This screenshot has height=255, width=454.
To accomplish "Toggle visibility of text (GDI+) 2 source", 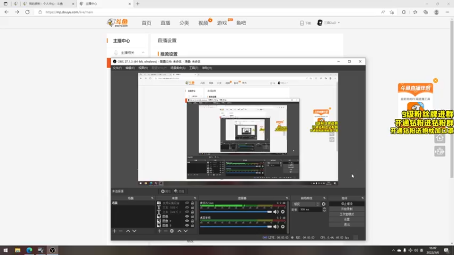I will tap(187, 212).
